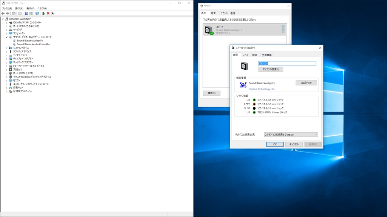Click the red X uninstall device icon

(x=48, y=14)
